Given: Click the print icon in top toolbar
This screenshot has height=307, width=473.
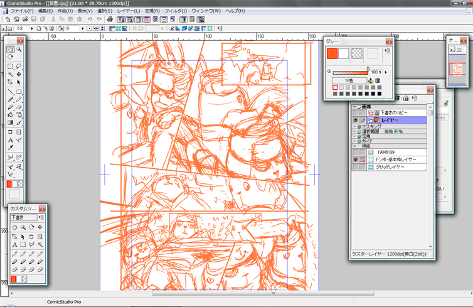Looking at the screenshot, I should [110, 19].
